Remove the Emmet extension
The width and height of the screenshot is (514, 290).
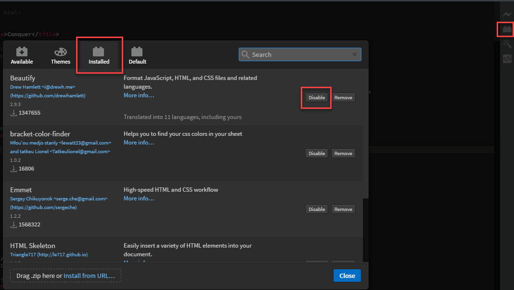coord(343,209)
